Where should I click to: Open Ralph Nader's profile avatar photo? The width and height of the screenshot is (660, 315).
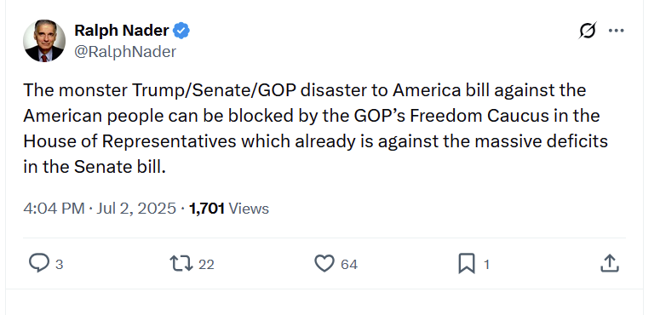(44, 41)
